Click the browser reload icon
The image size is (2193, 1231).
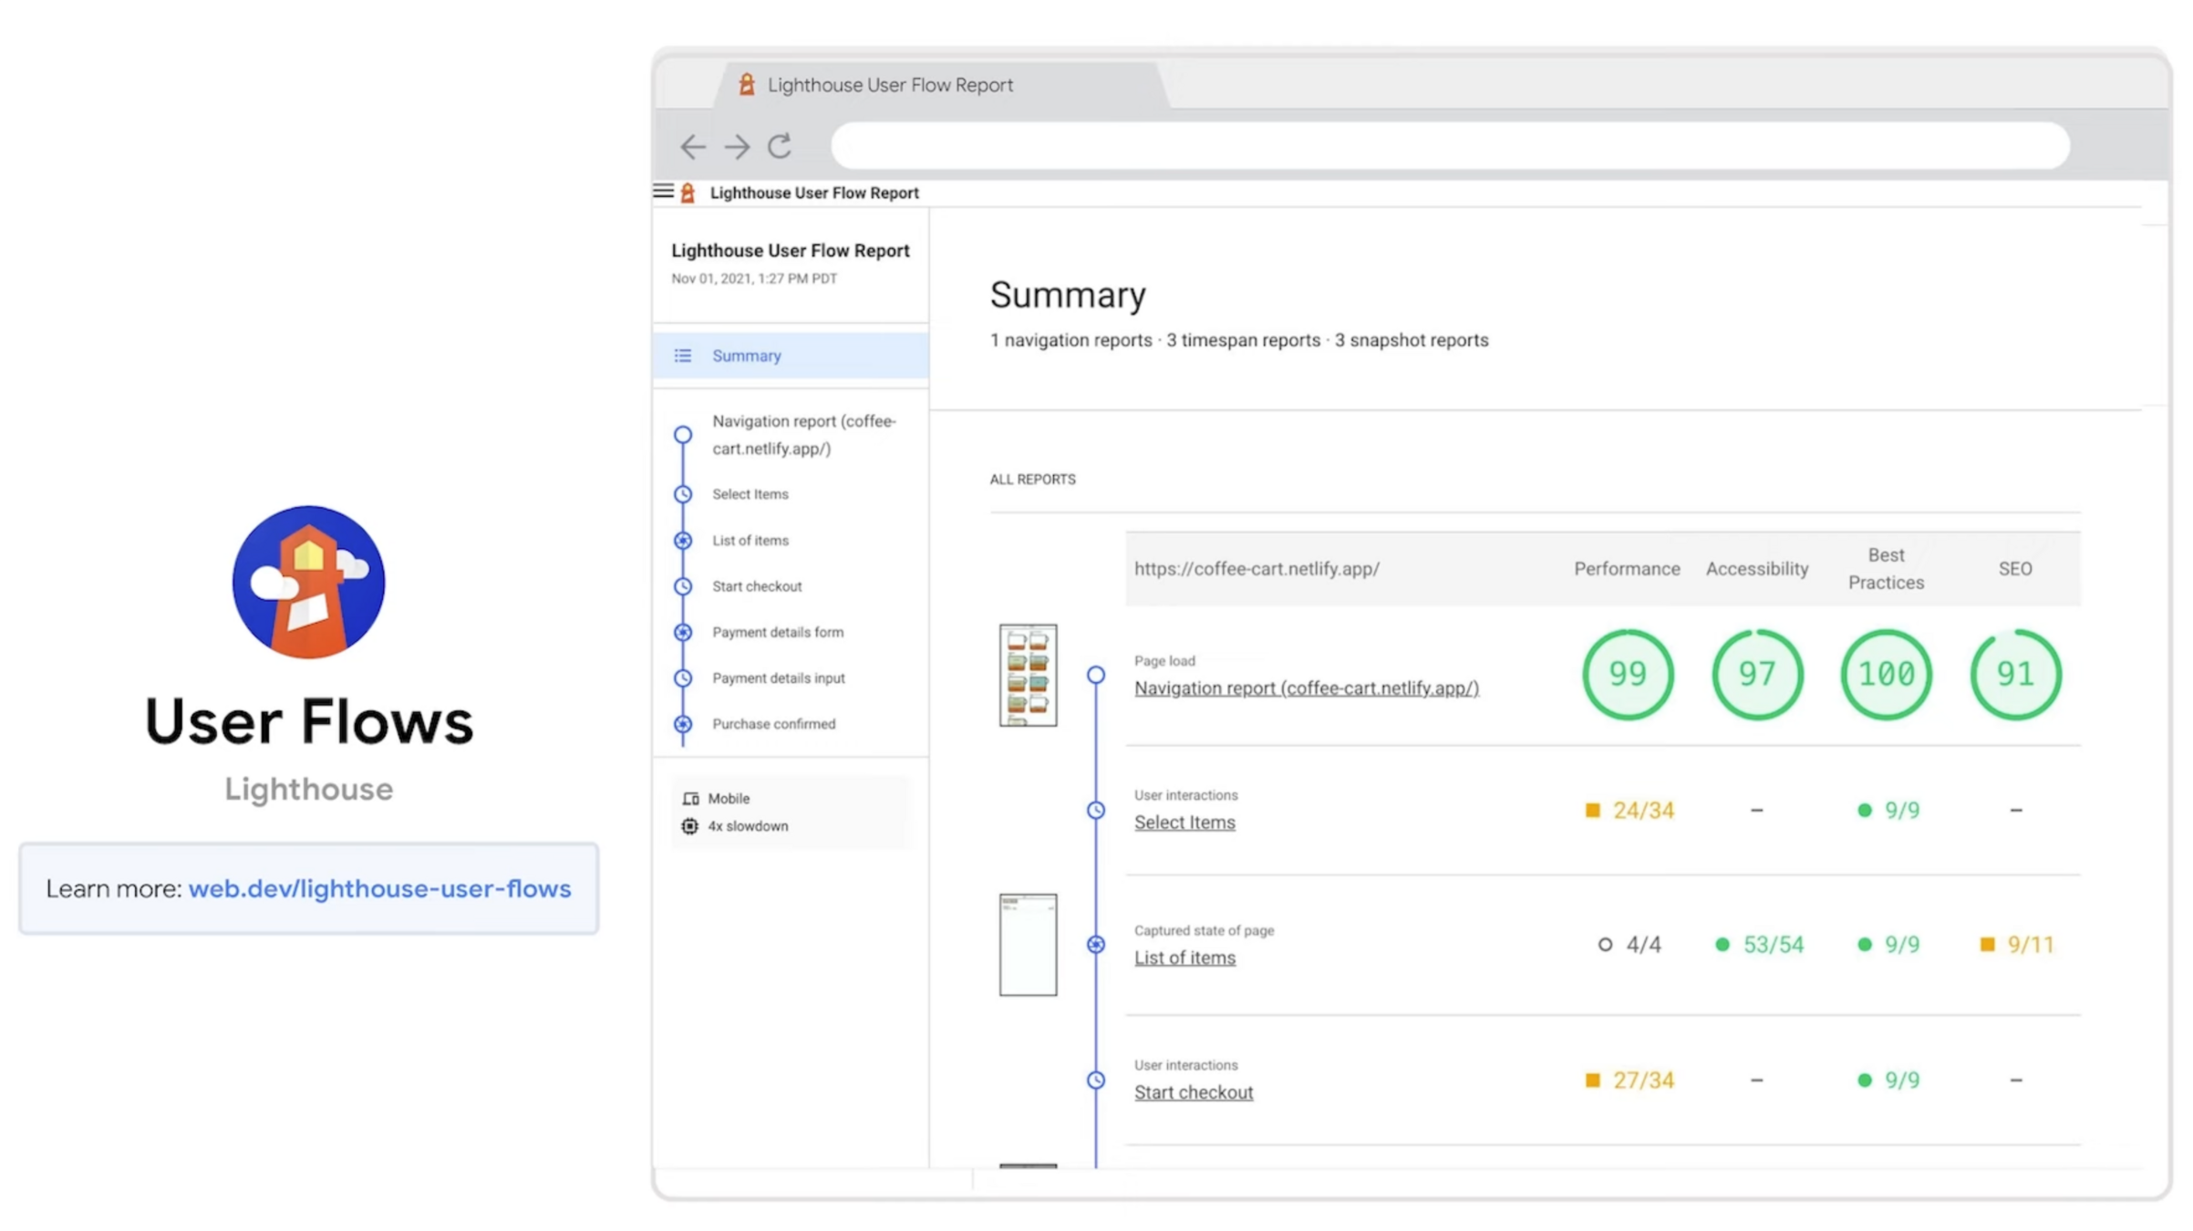[x=780, y=146]
